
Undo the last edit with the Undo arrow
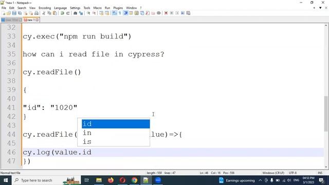point(62,13)
